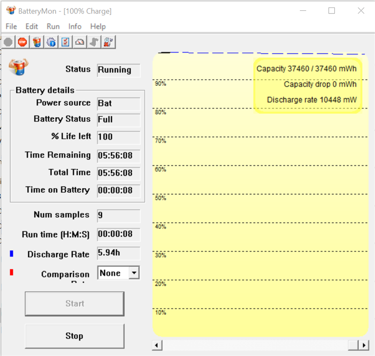This screenshot has height=356, width=375.
Task: Click the Stop button to halt monitoring
Action: (75, 336)
